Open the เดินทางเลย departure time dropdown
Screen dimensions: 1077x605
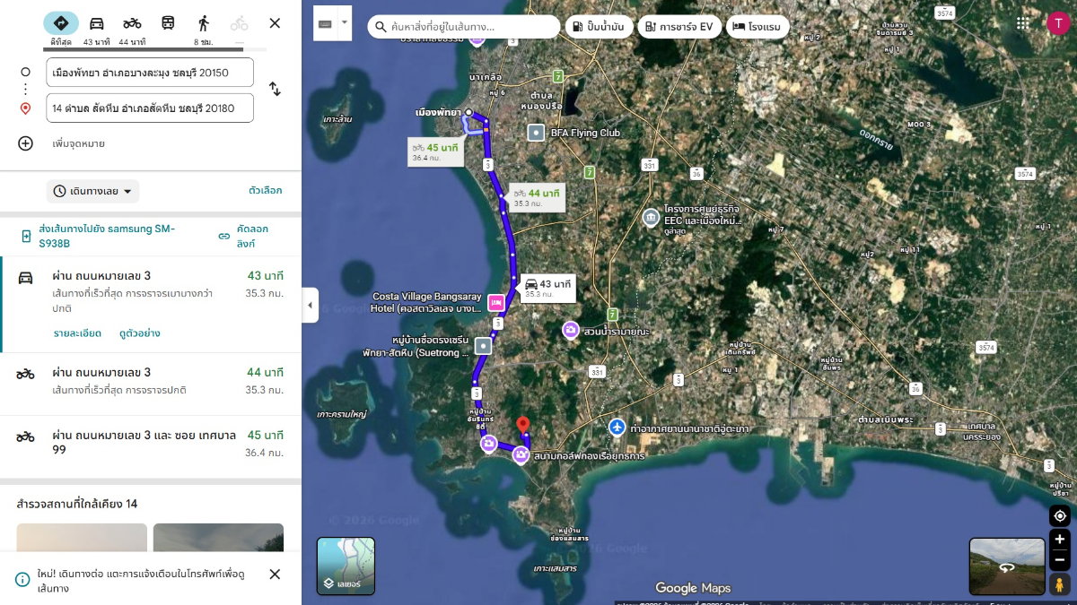tap(93, 191)
